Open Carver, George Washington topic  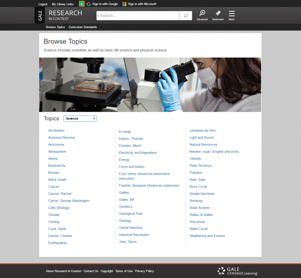69,201
